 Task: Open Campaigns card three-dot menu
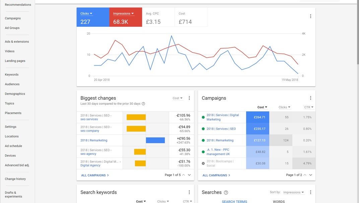point(310,98)
